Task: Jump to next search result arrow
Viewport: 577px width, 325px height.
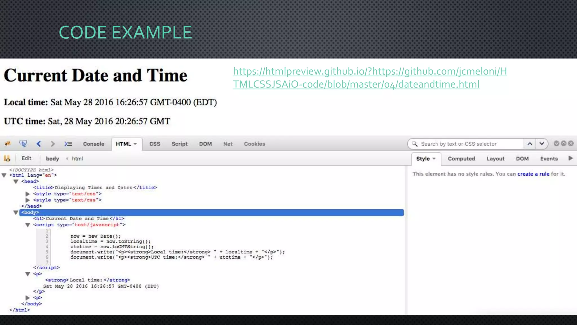Action: pyautogui.click(x=542, y=144)
